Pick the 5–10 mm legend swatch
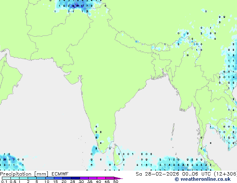Image resolution: width=237 pixels, height=183 pixels. click(x=41, y=178)
